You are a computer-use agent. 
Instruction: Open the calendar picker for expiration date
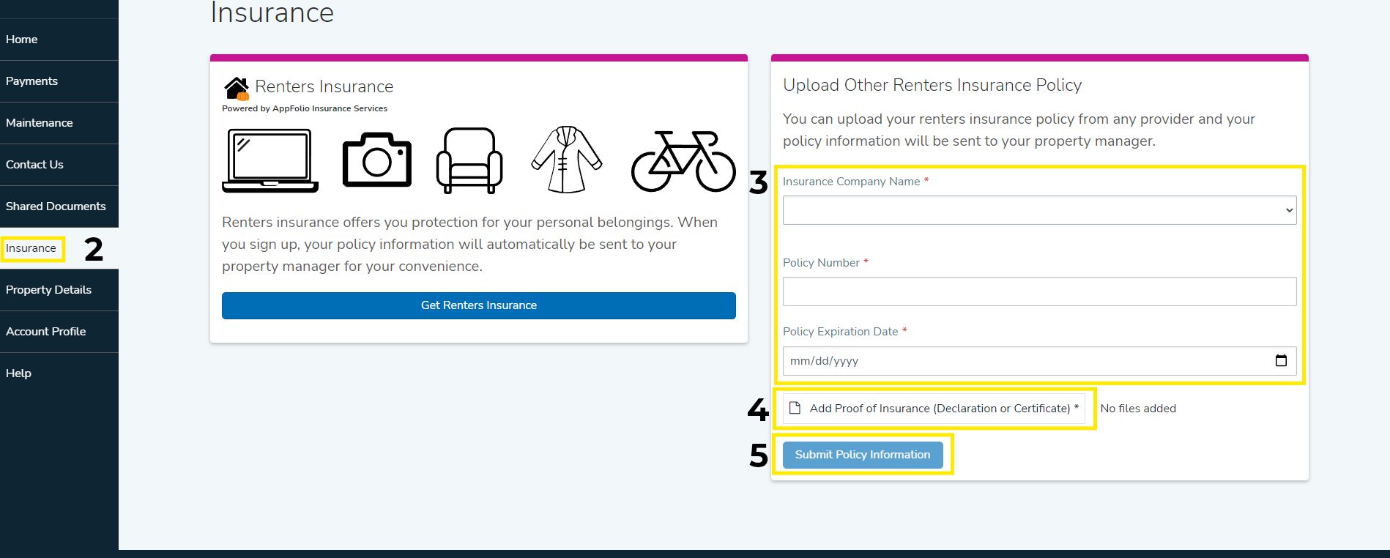pos(1281,360)
